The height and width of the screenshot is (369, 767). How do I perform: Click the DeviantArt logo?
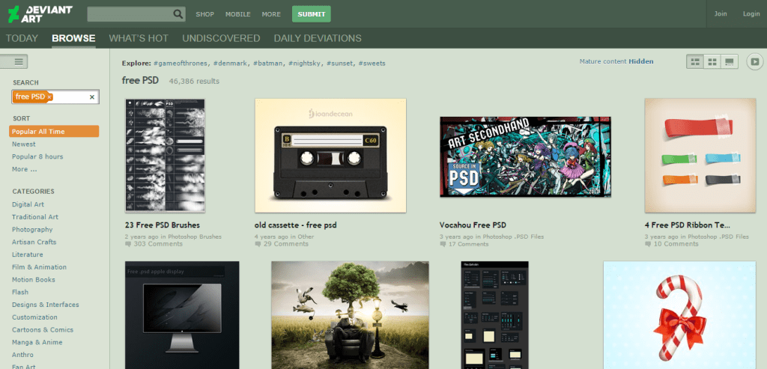coord(40,14)
